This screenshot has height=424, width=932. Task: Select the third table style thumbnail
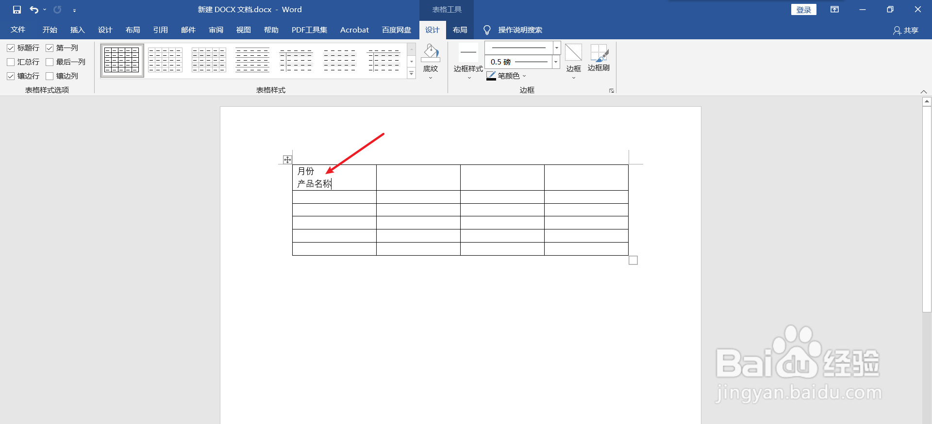[x=209, y=60]
